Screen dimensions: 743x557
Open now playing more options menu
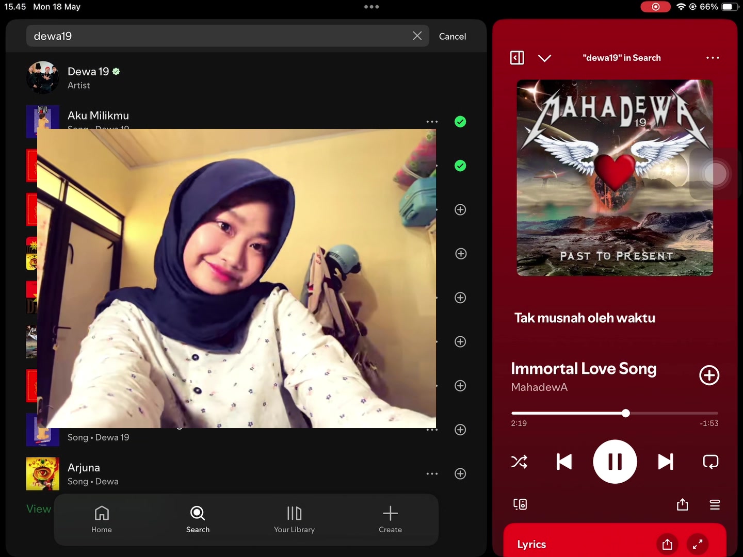pos(713,58)
